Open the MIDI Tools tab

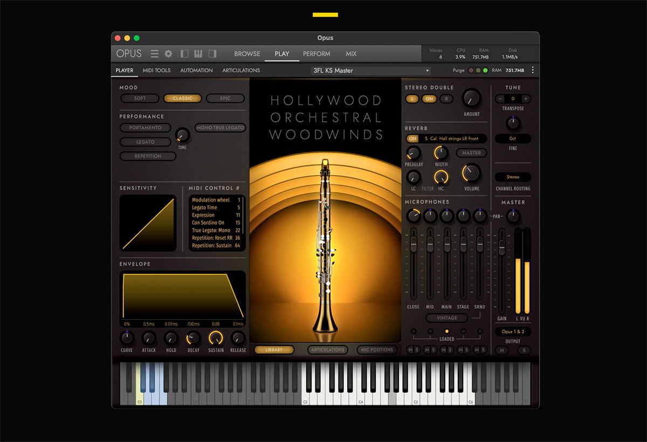point(156,70)
